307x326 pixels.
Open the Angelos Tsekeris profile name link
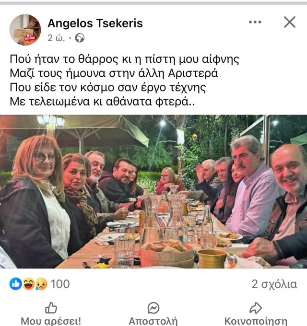pos(95,23)
